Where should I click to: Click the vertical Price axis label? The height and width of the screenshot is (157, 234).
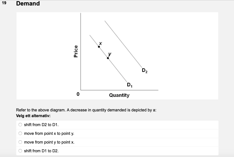76,51
